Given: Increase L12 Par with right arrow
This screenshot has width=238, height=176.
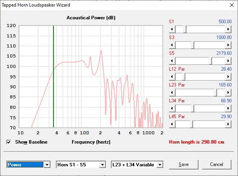Looking at the screenshot, I should (x=228, y=77).
